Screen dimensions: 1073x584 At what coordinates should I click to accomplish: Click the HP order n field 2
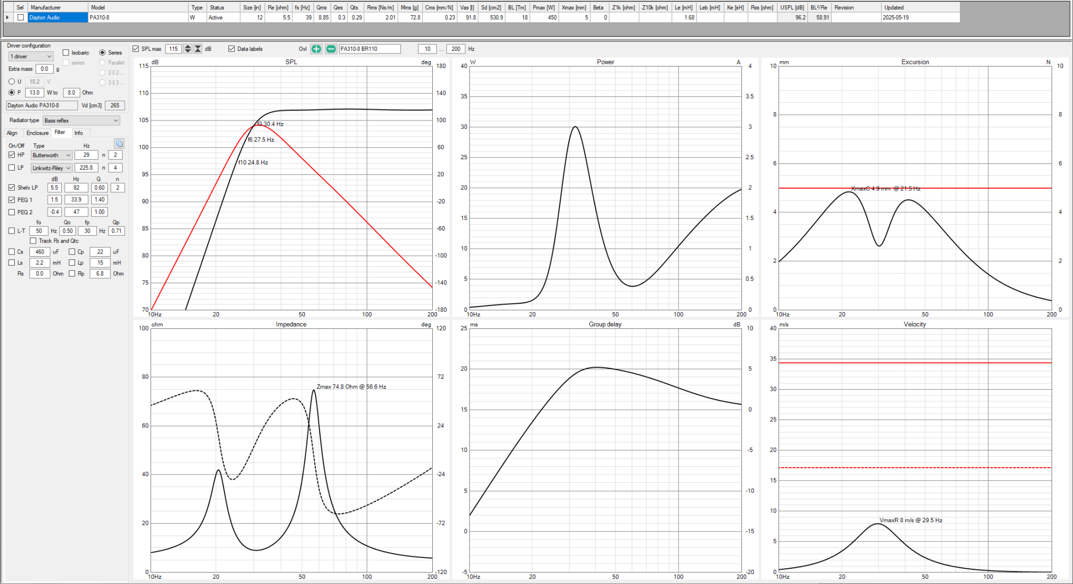(116, 155)
